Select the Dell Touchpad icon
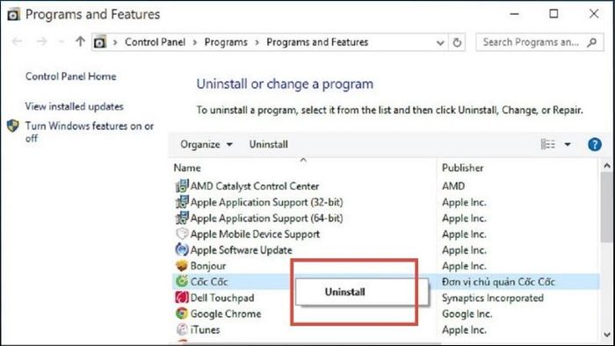 (182, 298)
